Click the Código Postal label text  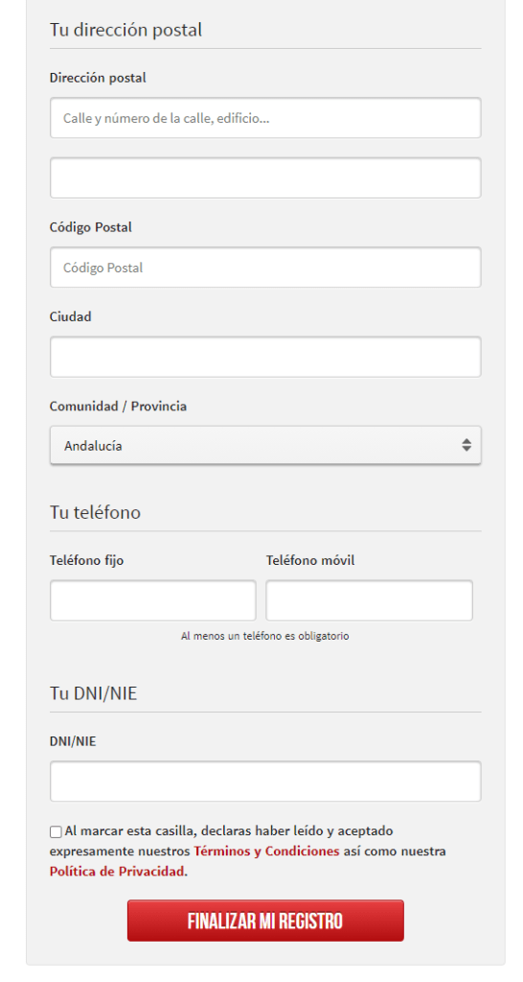(x=91, y=227)
